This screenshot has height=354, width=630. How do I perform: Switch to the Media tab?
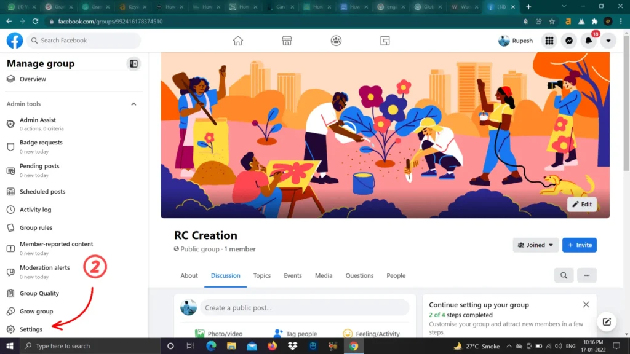coord(324,276)
